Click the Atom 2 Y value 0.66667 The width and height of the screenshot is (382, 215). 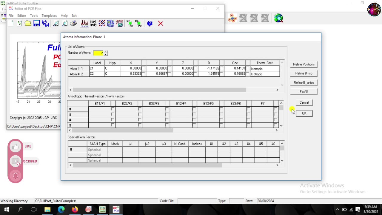coord(157,74)
